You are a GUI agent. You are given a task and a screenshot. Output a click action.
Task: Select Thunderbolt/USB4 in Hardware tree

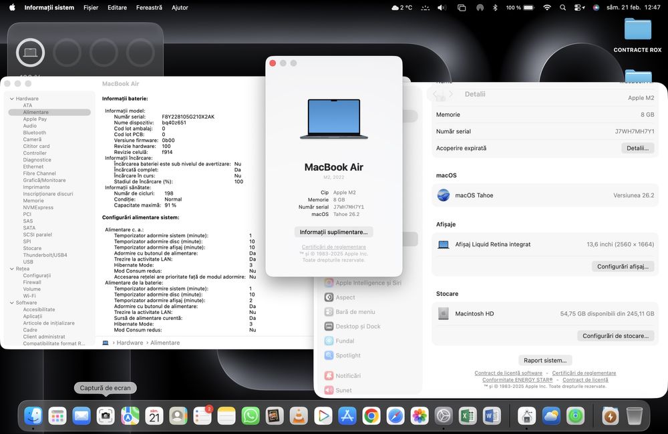[45, 255]
